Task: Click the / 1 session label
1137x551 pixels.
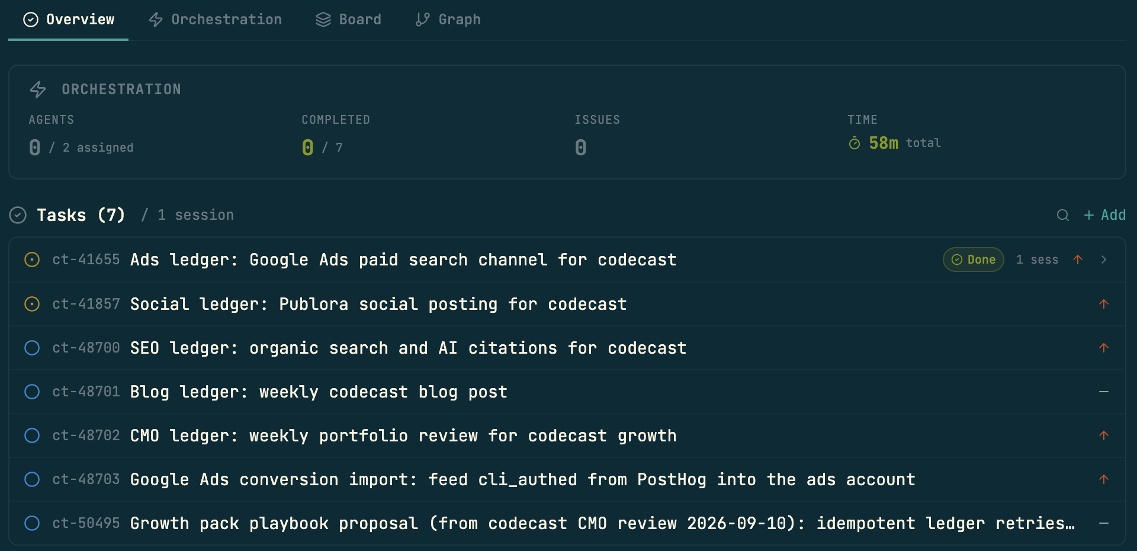Action: pos(187,215)
